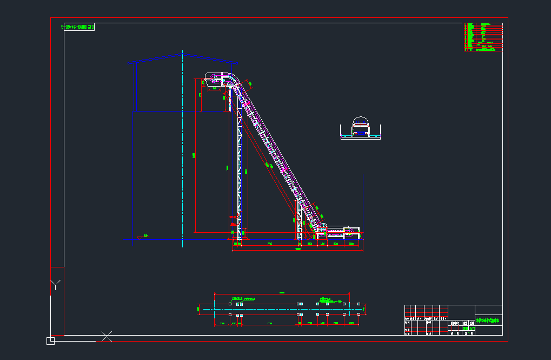Click the overall length dimension above plan view
Image resolution: width=551 pixels, height=360 pixels.
[281, 293]
